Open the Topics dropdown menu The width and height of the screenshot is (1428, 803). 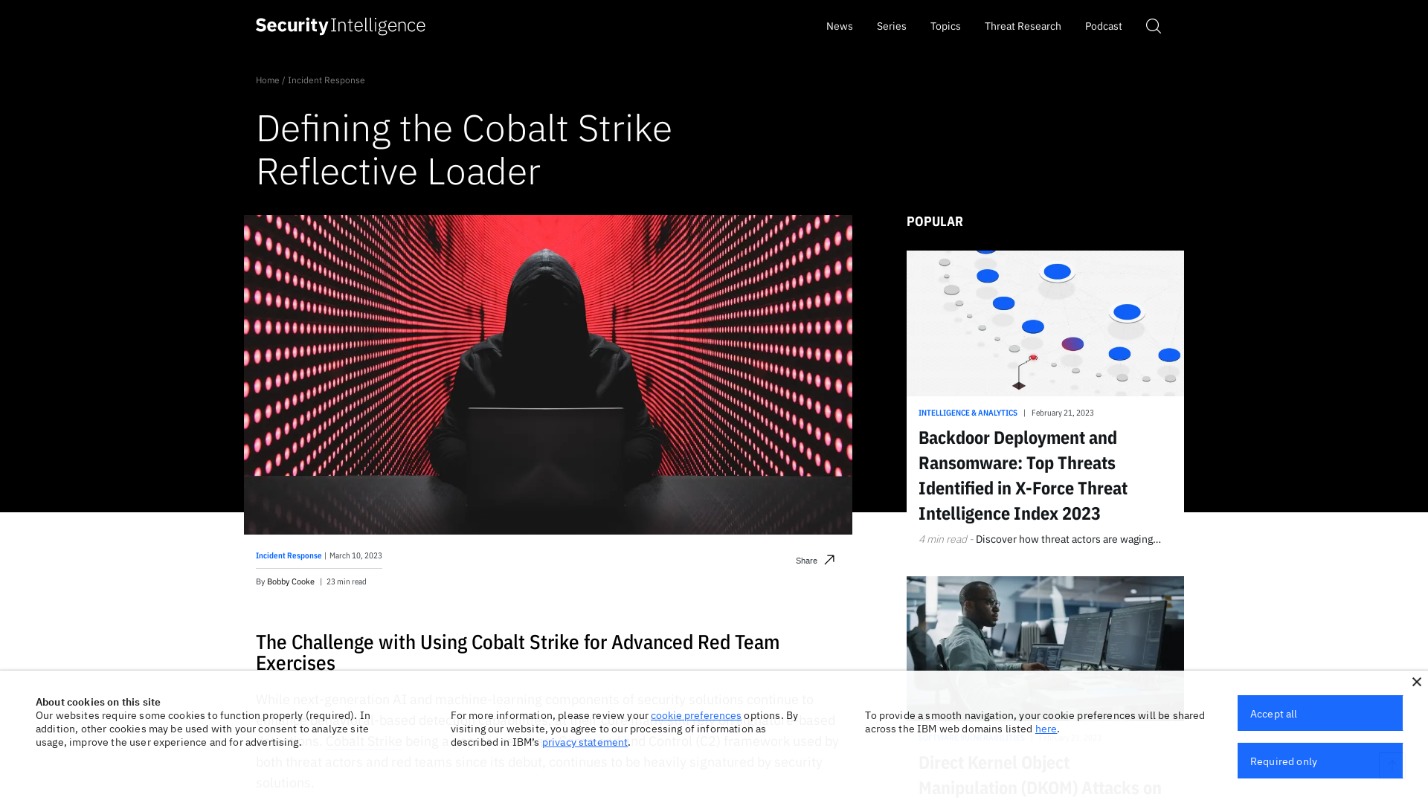point(945,25)
